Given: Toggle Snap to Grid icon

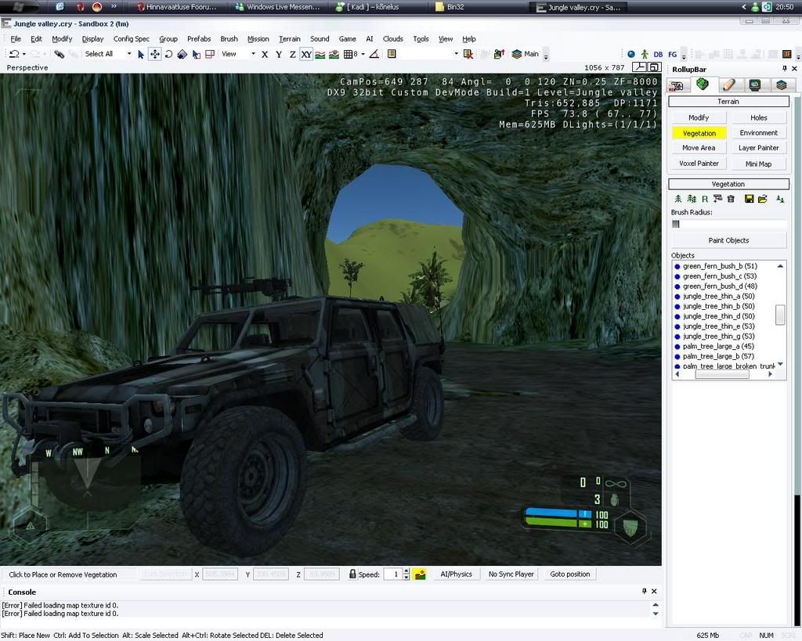Looking at the screenshot, I should coord(350,54).
